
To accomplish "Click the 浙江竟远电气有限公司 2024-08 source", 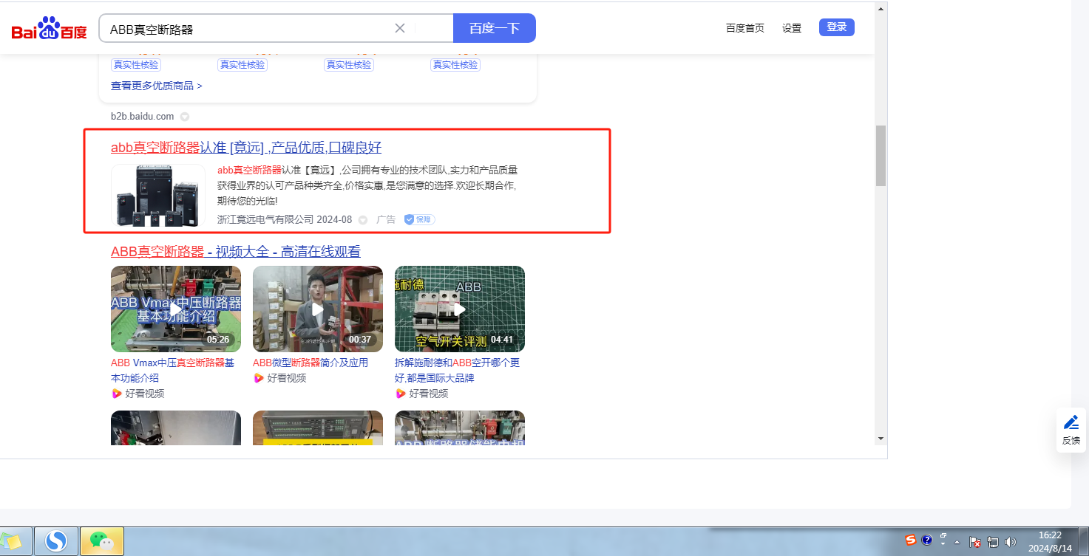I will point(285,219).
